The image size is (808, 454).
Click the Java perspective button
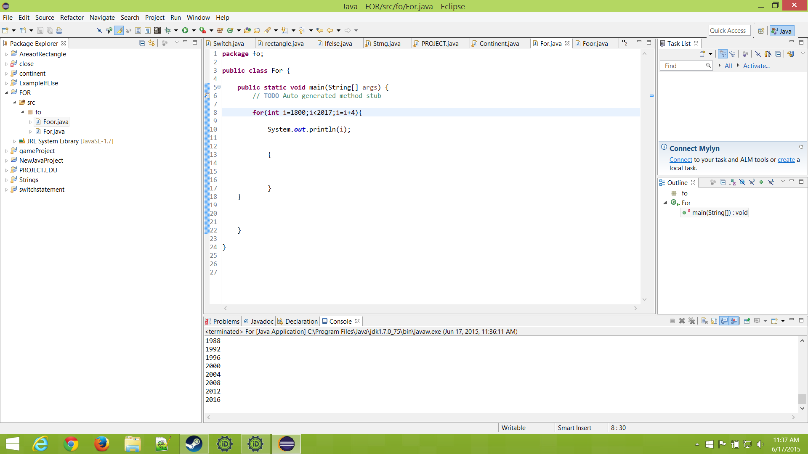782,31
